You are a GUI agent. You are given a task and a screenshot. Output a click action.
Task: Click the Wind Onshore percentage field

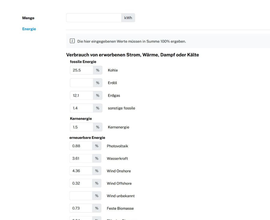(x=81, y=171)
